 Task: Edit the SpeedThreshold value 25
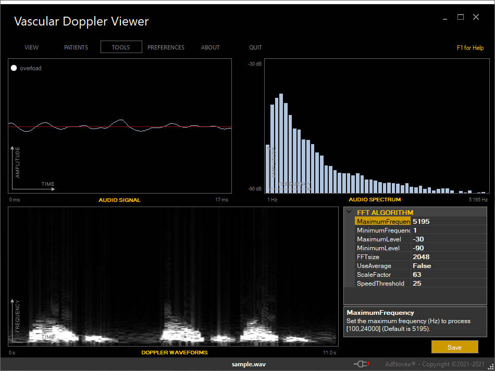[x=449, y=283]
